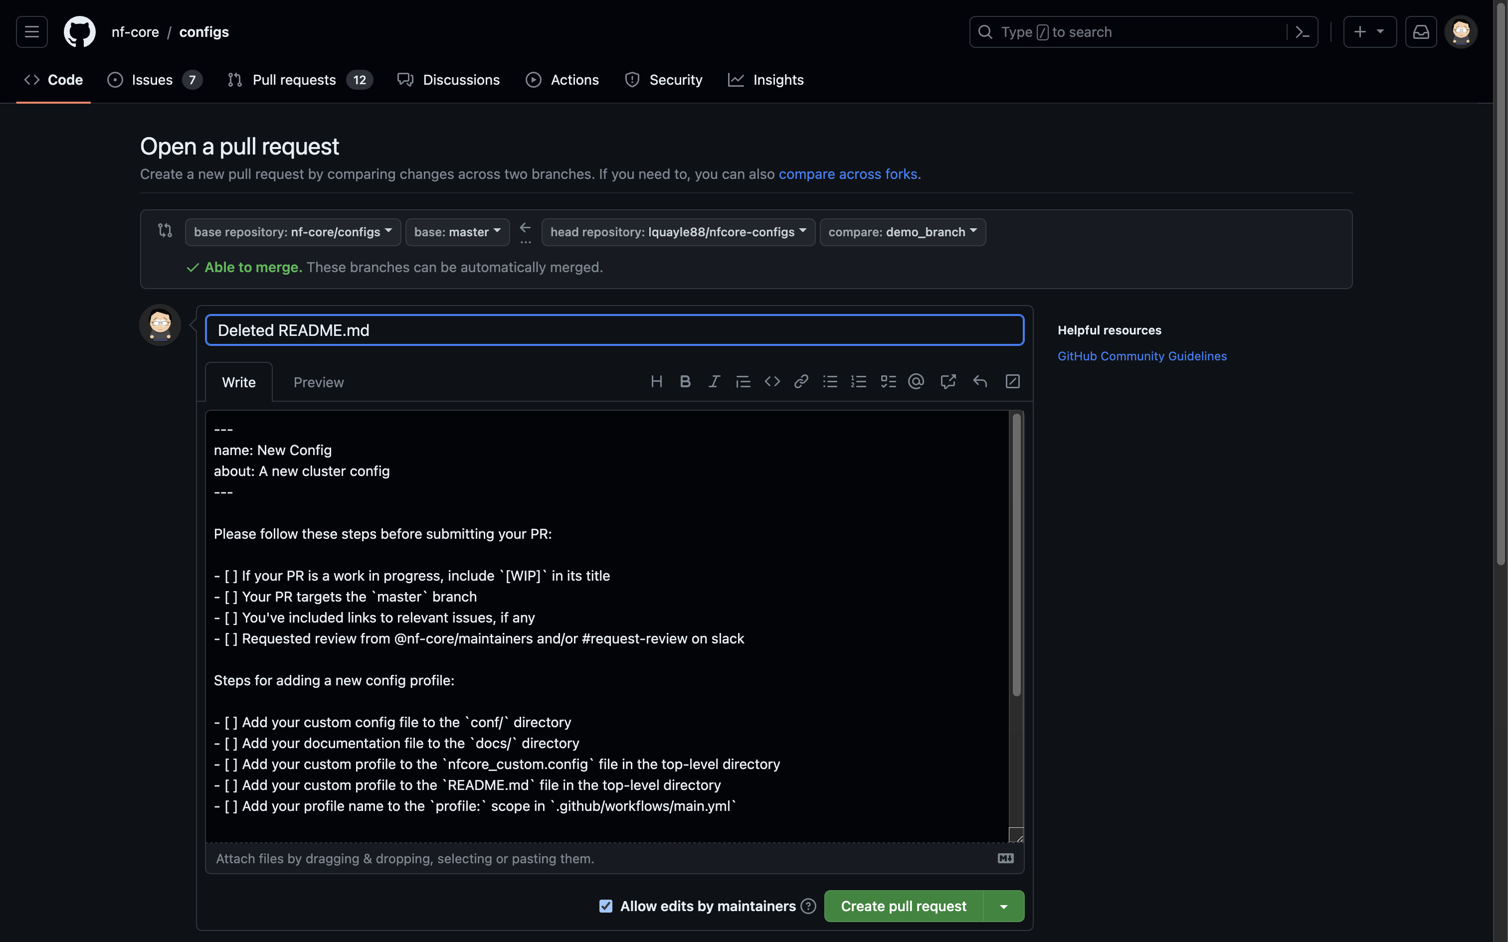Click into the pull request description textarea

607,626
